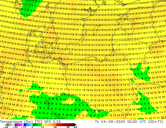Screen dimensions: 166x128
Task: Click the bright red swatch right of 26
Action: [57, 125]
